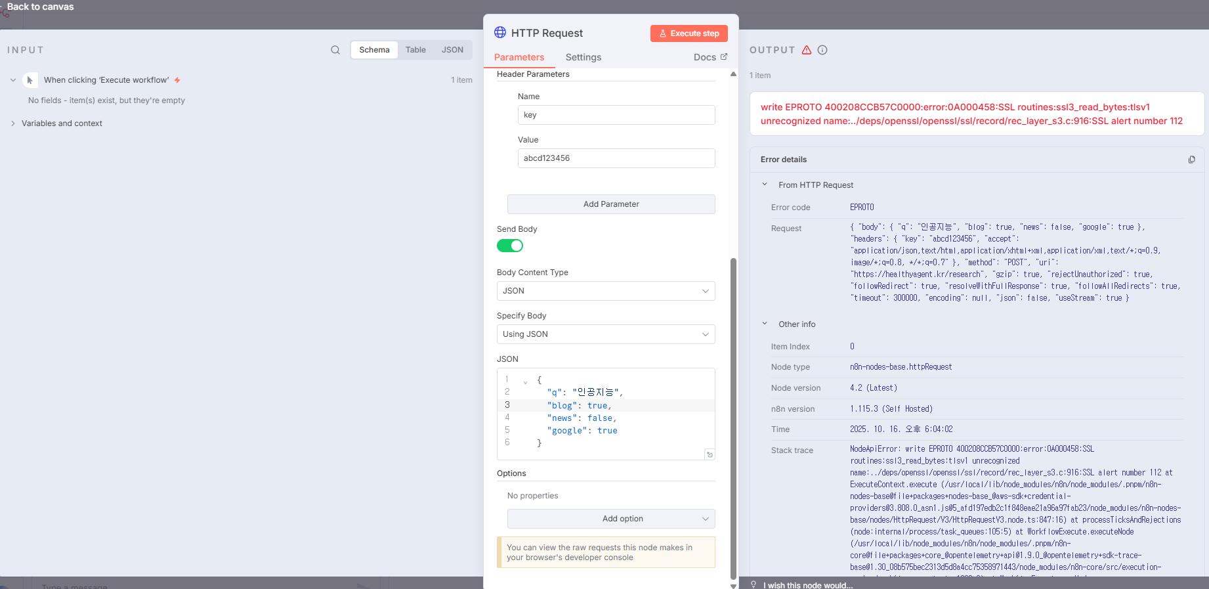
Task: Click the 'Error details' heading
Action: [784, 160]
